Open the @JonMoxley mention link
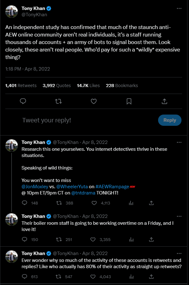Image resolution: width=189 pixels, height=285 pixels. (x=34, y=186)
